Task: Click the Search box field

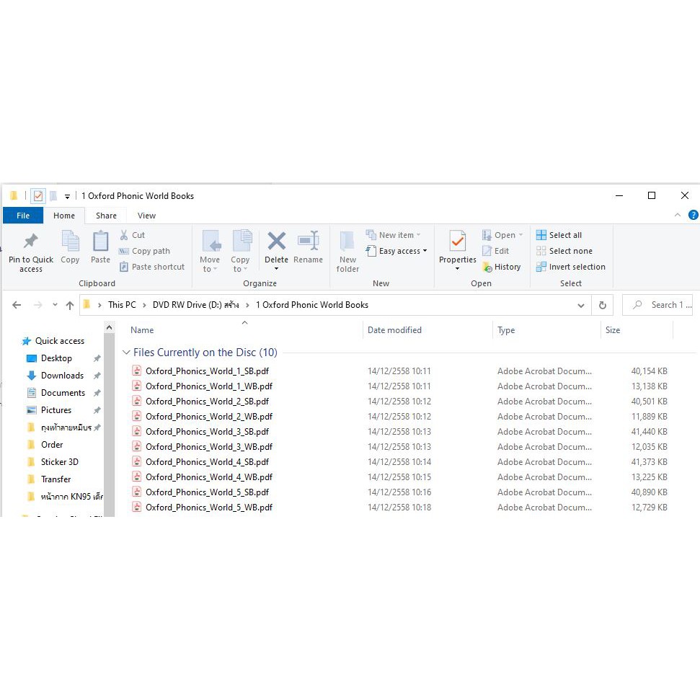Action: [x=657, y=305]
